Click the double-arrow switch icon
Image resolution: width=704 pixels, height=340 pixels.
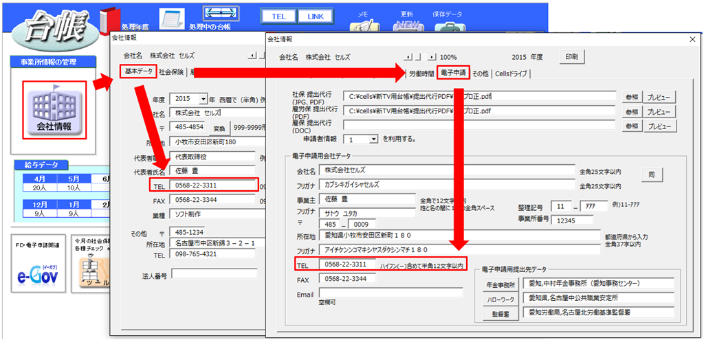tap(221, 14)
